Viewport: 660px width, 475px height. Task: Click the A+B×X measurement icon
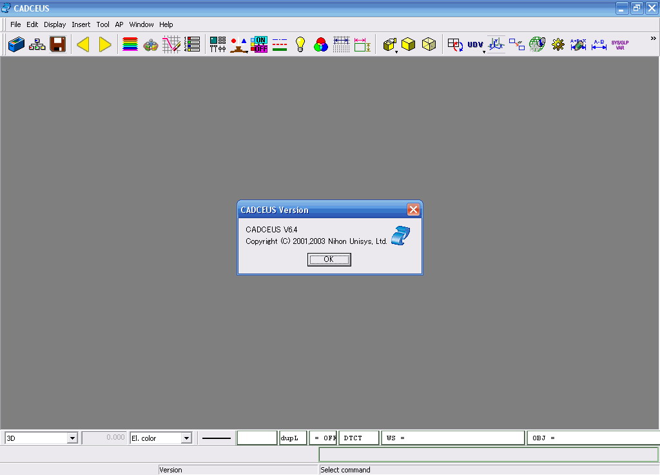578,44
